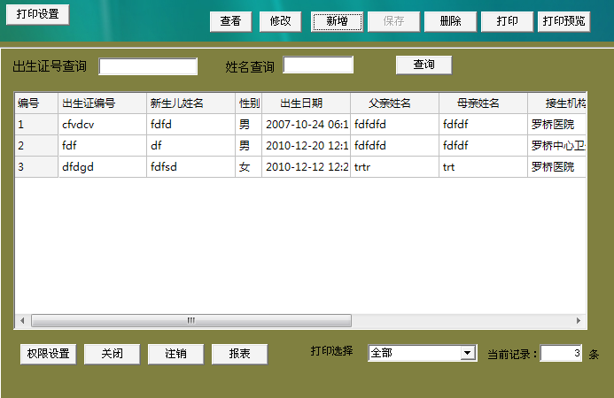Click date cell '2010-12-12 12:2'
Viewport: 614px width, 398px height.
(x=306, y=167)
